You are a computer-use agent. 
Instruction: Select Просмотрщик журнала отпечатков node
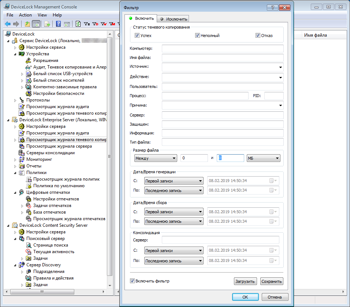click(x=69, y=219)
